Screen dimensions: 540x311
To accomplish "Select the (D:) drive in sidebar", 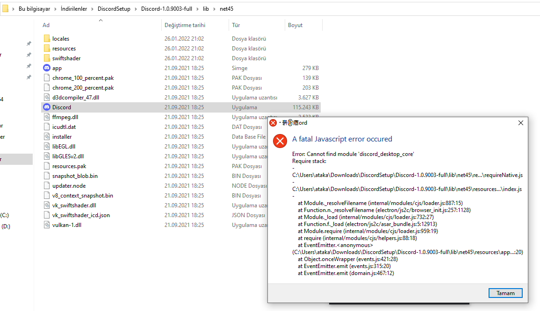I will [x=6, y=226].
